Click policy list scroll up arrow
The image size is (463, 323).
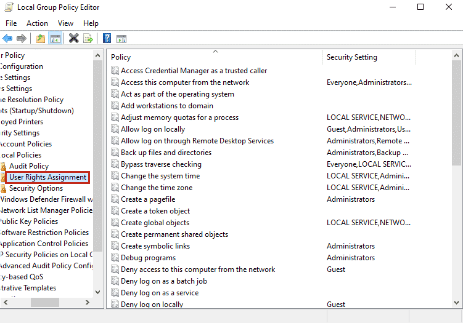click(x=456, y=55)
